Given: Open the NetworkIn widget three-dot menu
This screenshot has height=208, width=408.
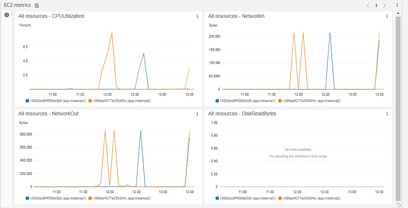Looking at the screenshot, I should pos(387,16).
